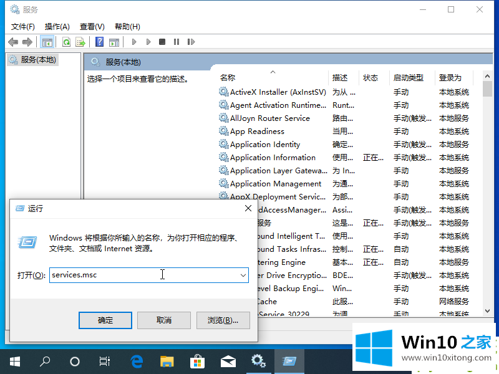Click the second play arrow toolbar icon
Image resolution: width=499 pixels, height=374 pixels.
(148, 42)
